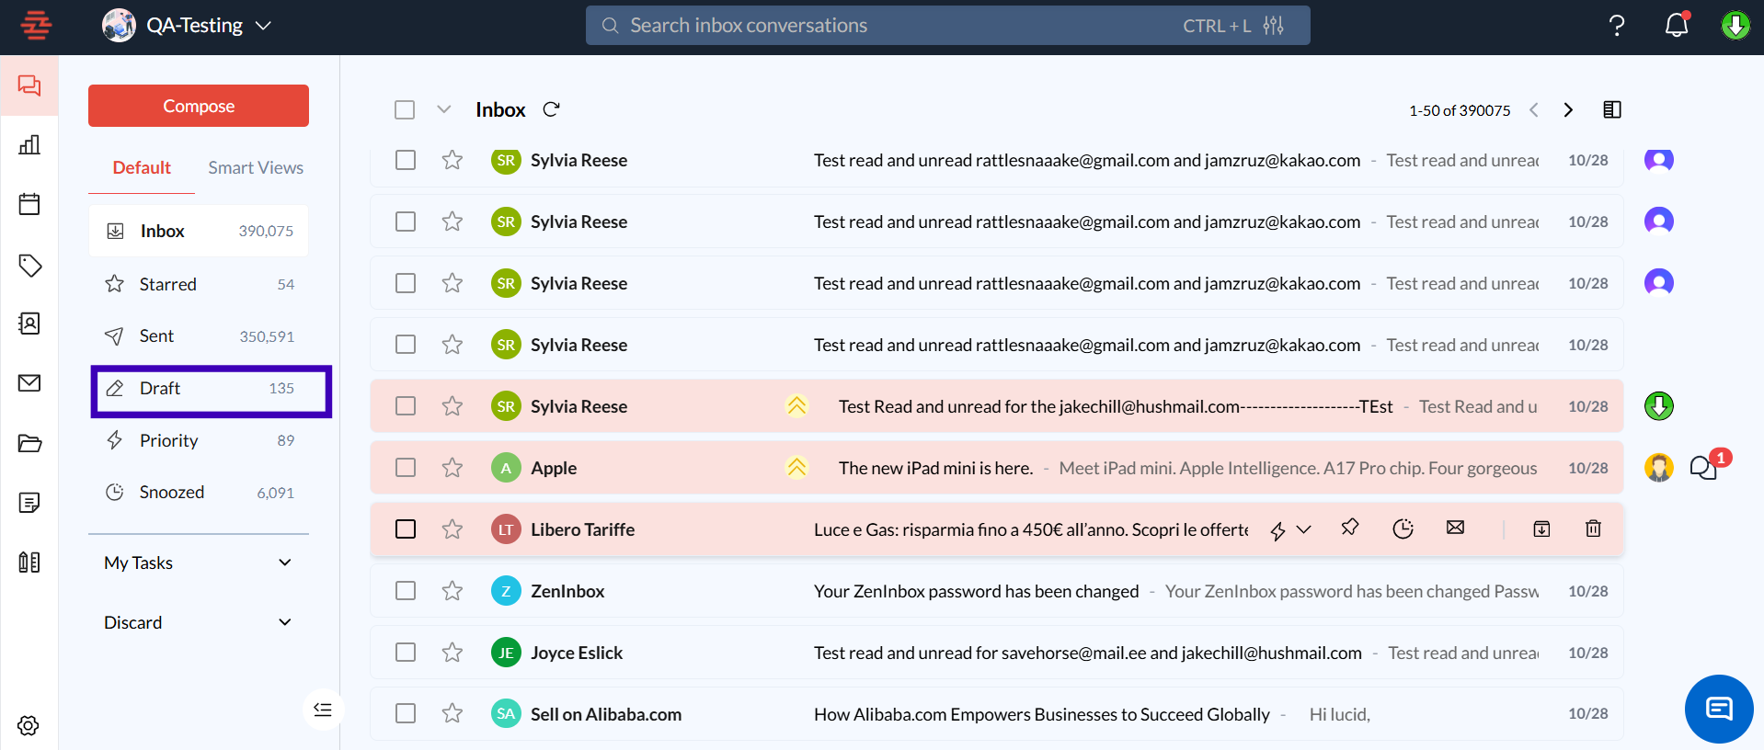Switch to the Smart Views tab
This screenshot has width=1764, height=750.
pyautogui.click(x=255, y=167)
